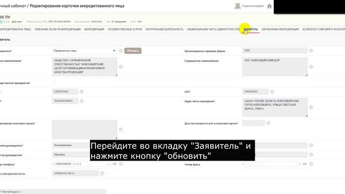Screen dimensions: 345x194
Task: Click info icon beside the tax registration date field
Action: (268, 123)
